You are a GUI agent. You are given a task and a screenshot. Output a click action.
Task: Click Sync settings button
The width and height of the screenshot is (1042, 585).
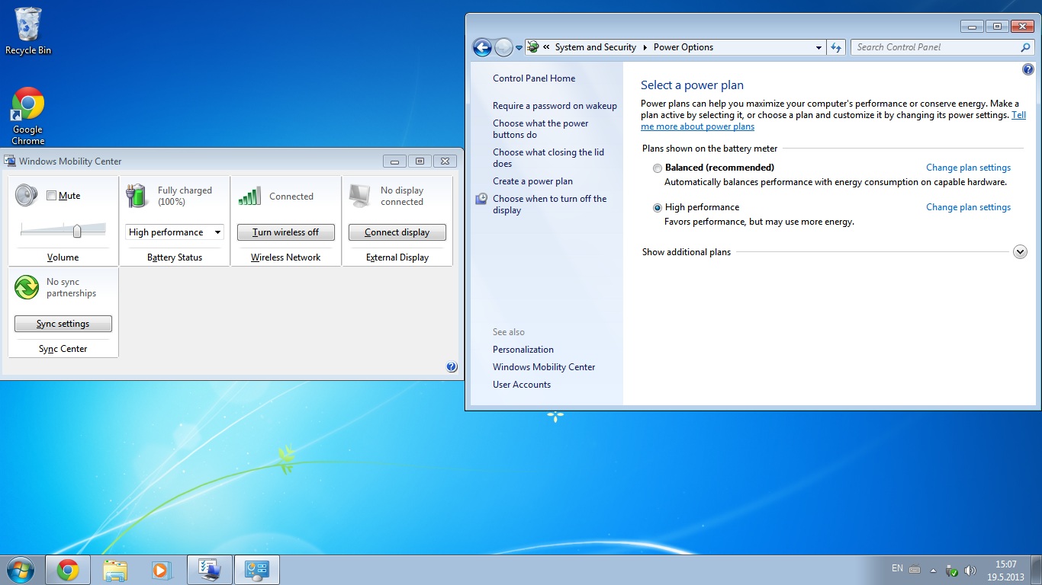[x=63, y=324]
